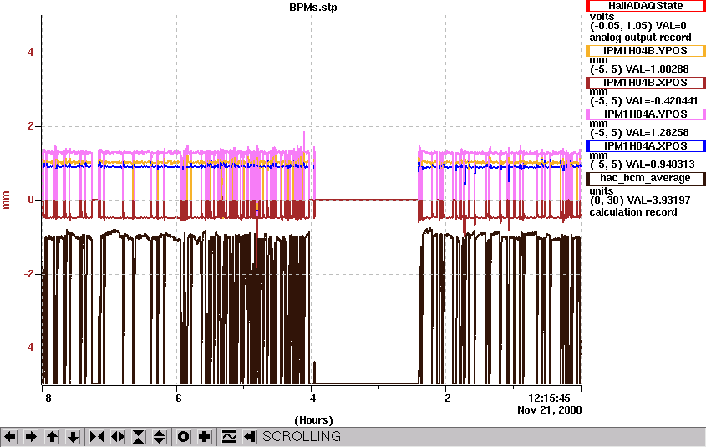The image size is (706, 447).
Task: Click the VAL=1.00288 readout text
Action: [657, 69]
